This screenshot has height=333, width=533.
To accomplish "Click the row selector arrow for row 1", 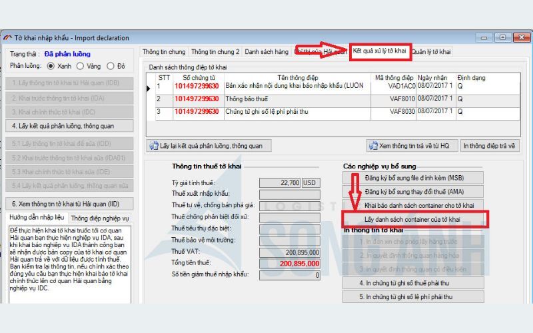I will pos(149,89).
